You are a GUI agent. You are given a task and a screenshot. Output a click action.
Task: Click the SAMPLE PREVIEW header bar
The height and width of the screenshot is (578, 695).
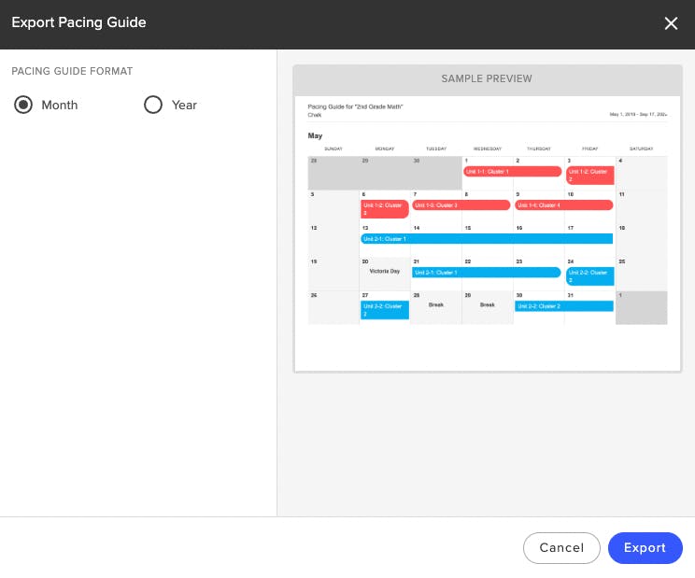(x=487, y=79)
